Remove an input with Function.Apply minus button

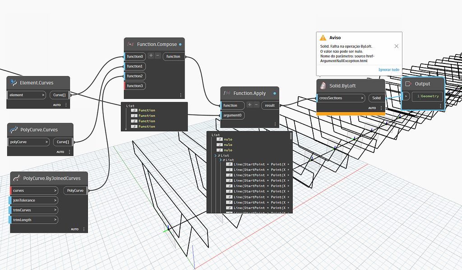[x=256, y=105]
